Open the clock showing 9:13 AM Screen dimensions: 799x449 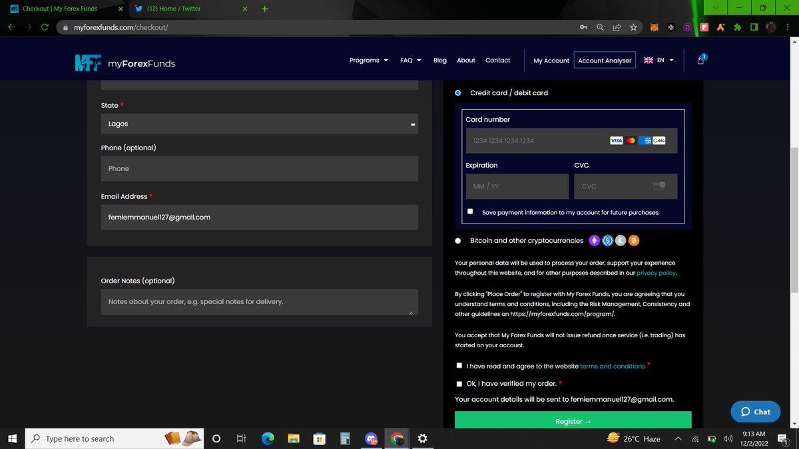tap(752, 439)
